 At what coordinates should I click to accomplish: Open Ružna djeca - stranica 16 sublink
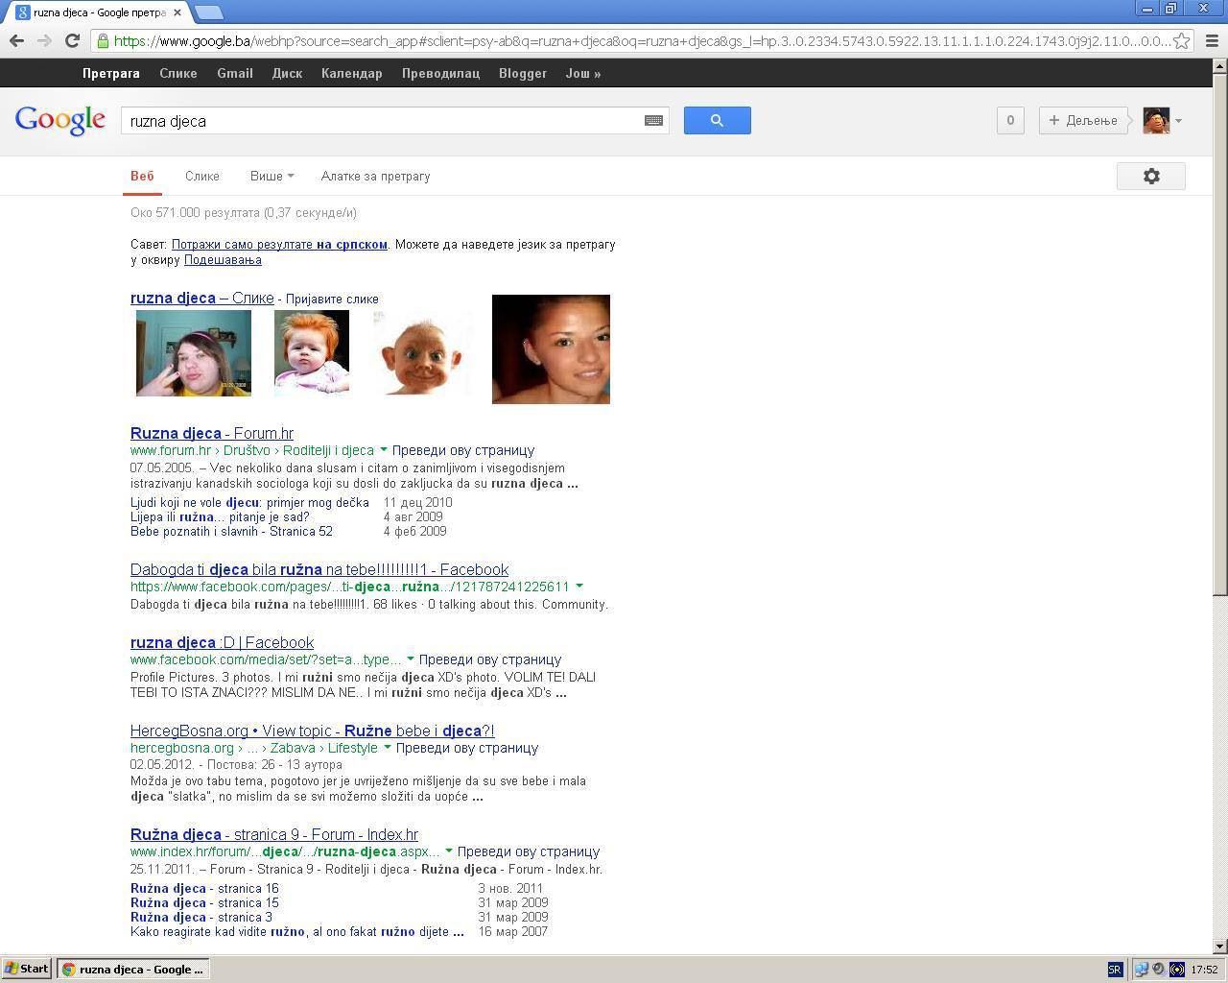[204, 888]
